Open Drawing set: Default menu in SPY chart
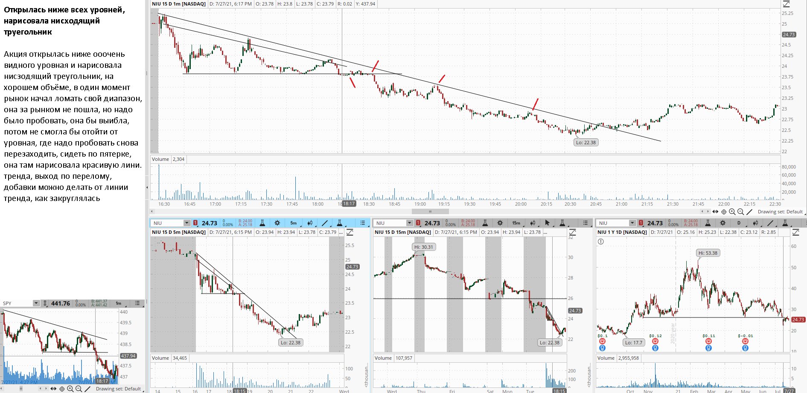 119,389
